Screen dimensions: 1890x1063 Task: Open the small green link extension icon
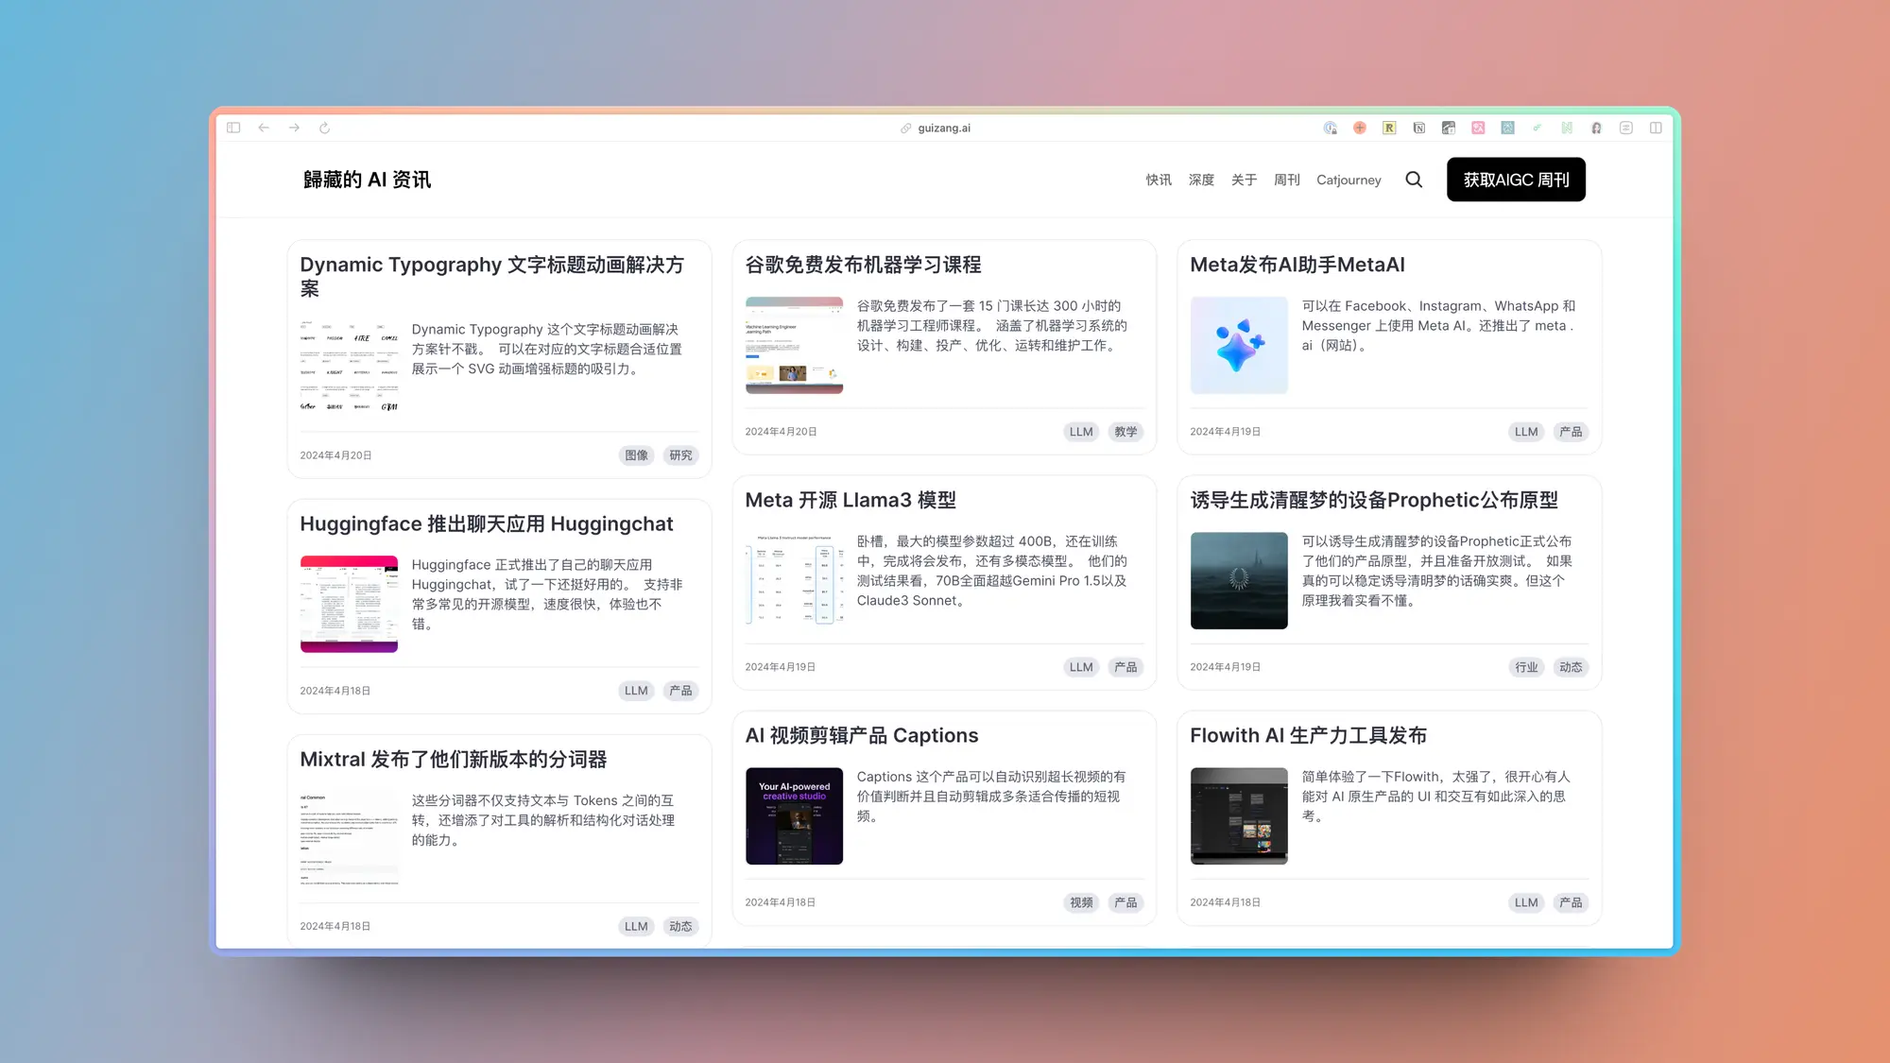coord(1537,128)
